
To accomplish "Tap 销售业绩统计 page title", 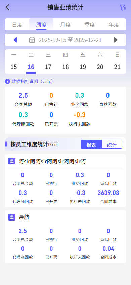I will tap(65, 8).
